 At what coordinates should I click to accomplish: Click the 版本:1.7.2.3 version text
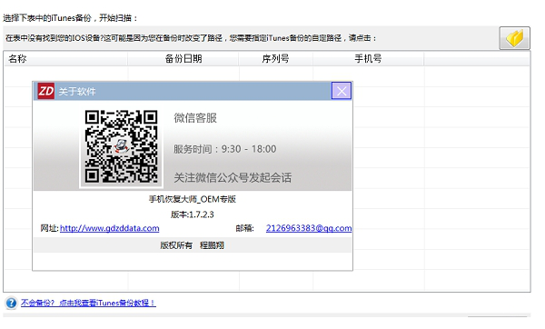click(193, 214)
